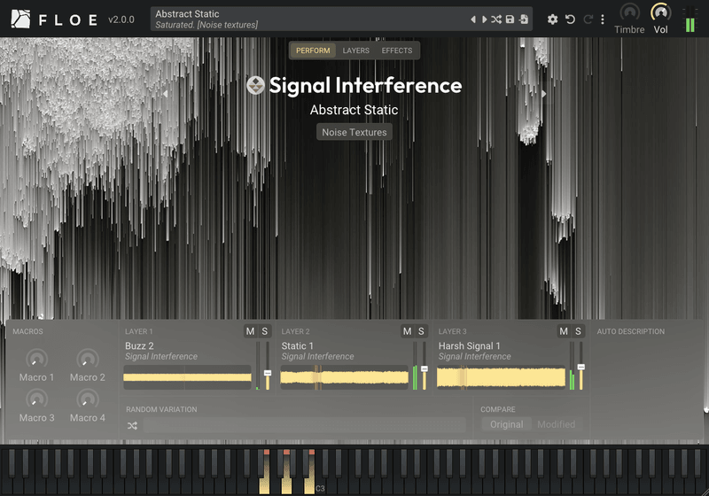Select the Original compare option
Screen dimensions: 709x496
click(506, 424)
